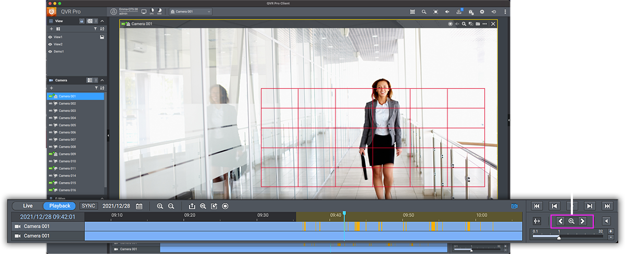The image size is (625, 254).
Task: Click the playback speed slider handle
Action: pos(559,237)
